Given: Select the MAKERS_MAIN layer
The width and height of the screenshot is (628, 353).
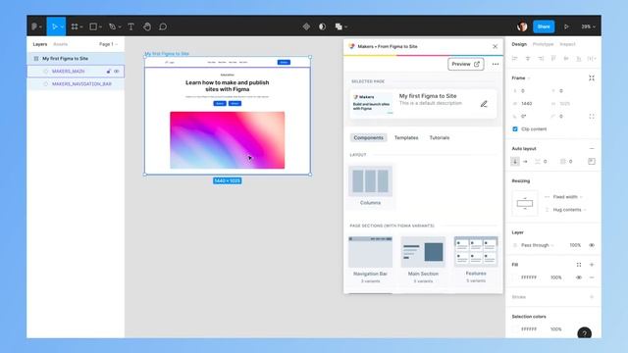Looking at the screenshot, I should point(76,72).
